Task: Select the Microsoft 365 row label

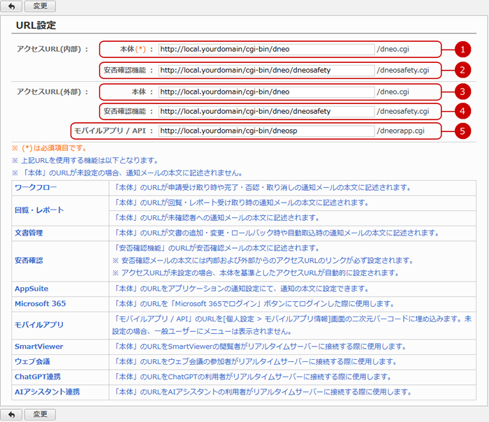Action: point(40,304)
